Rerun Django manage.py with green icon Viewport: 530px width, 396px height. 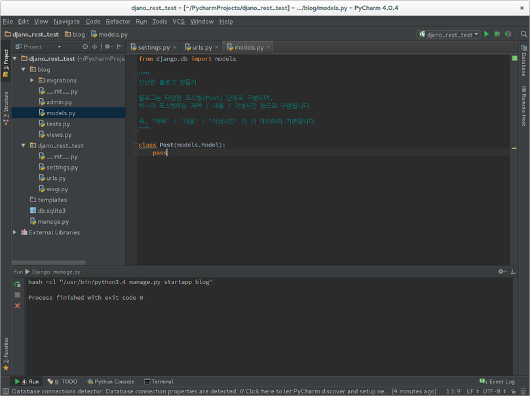point(18,284)
